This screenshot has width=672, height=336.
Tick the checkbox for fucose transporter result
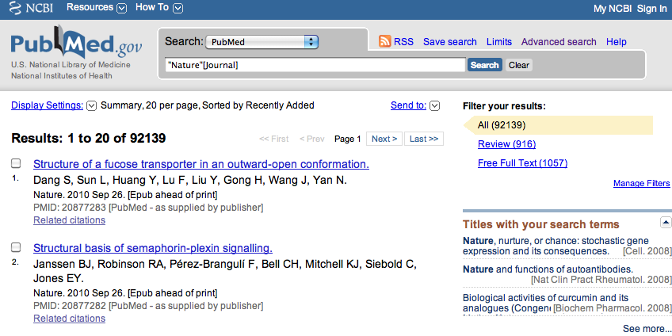[x=16, y=163]
